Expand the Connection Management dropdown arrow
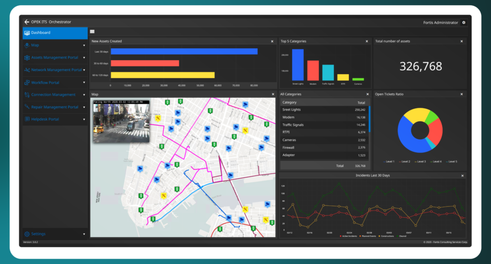Viewport: 491px width, 264px height. point(84,95)
